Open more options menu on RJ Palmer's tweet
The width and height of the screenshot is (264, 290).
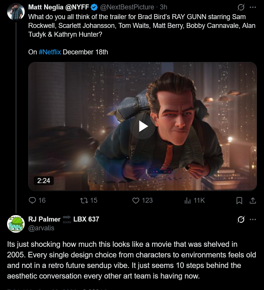[x=253, y=219]
